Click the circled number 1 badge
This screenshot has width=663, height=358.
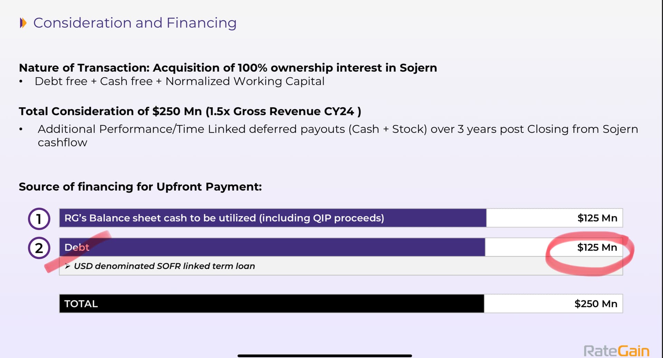(x=39, y=219)
